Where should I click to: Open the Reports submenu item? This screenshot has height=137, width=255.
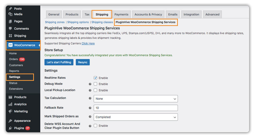pos(14,71)
